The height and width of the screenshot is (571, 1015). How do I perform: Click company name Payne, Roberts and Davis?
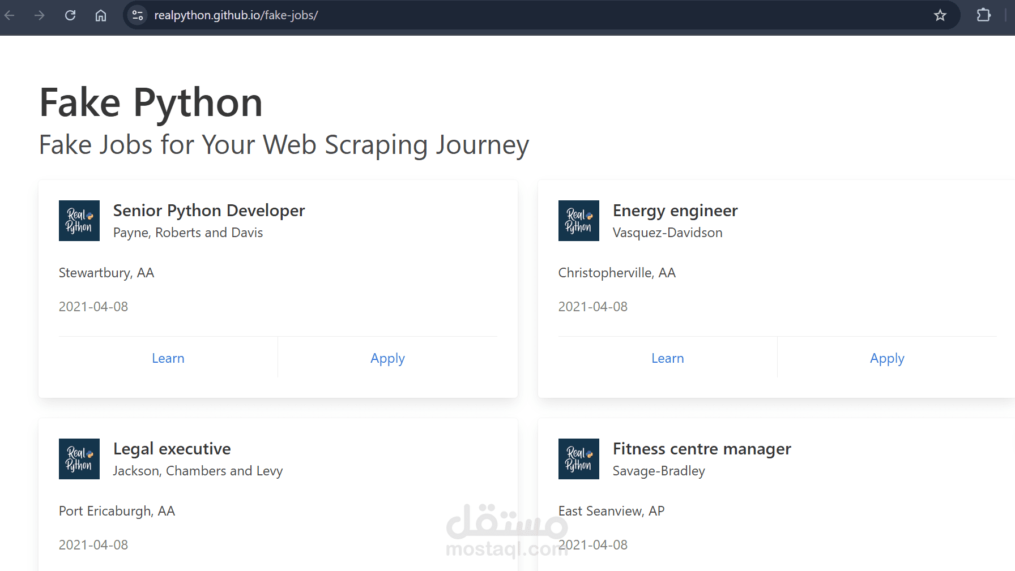coord(188,233)
